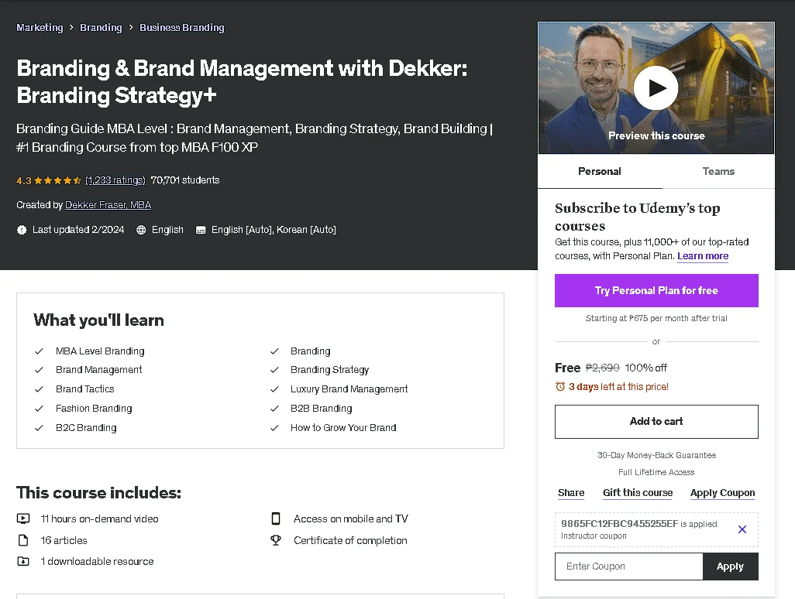Play the course preview video

coord(656,88)
